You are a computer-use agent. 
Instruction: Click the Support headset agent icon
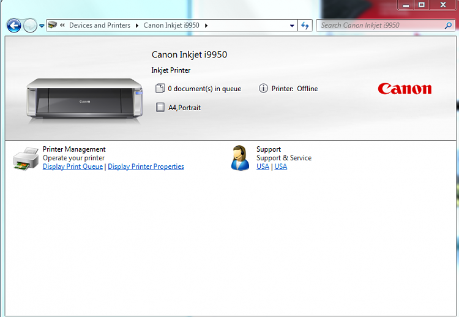[x=240, y=158]
